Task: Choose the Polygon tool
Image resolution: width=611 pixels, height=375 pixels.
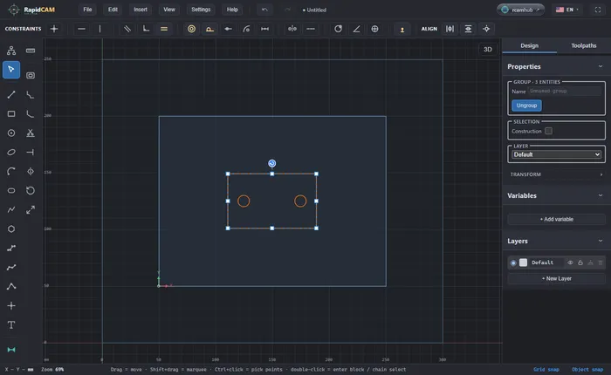Action: tap(11, 229)
